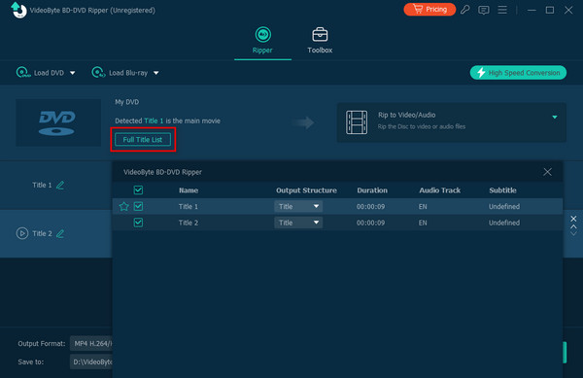Click Title 1 Undefined subtitle cell
This screenshot has width=583, height=378.
pyautogui.click(x=504, y=207)
